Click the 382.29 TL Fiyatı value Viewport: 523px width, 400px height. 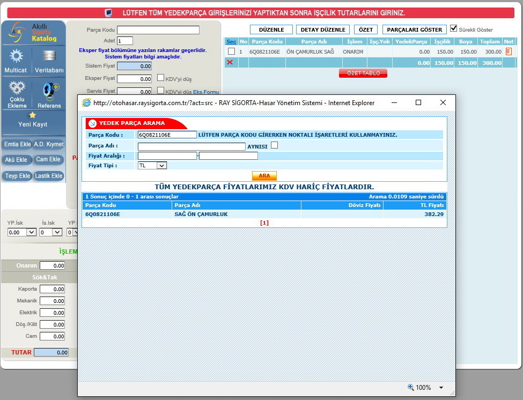click(434, 214)
